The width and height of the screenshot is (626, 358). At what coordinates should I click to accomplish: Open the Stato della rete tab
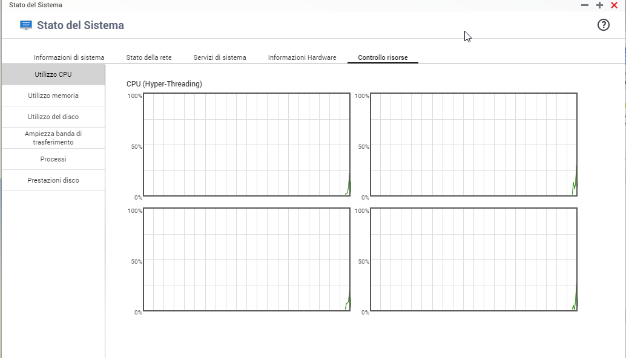149,57
